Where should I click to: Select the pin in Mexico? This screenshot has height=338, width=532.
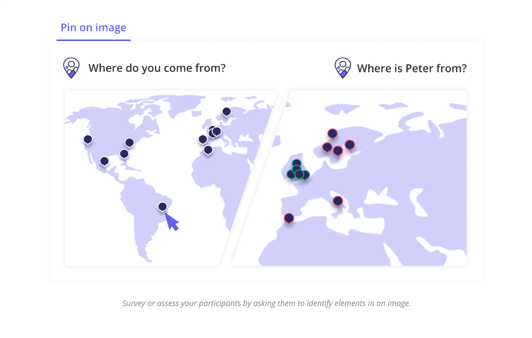[104, 161]
